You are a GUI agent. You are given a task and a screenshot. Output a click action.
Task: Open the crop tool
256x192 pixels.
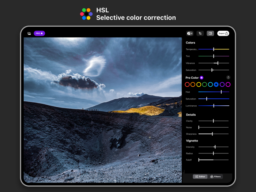pos(200,34)
